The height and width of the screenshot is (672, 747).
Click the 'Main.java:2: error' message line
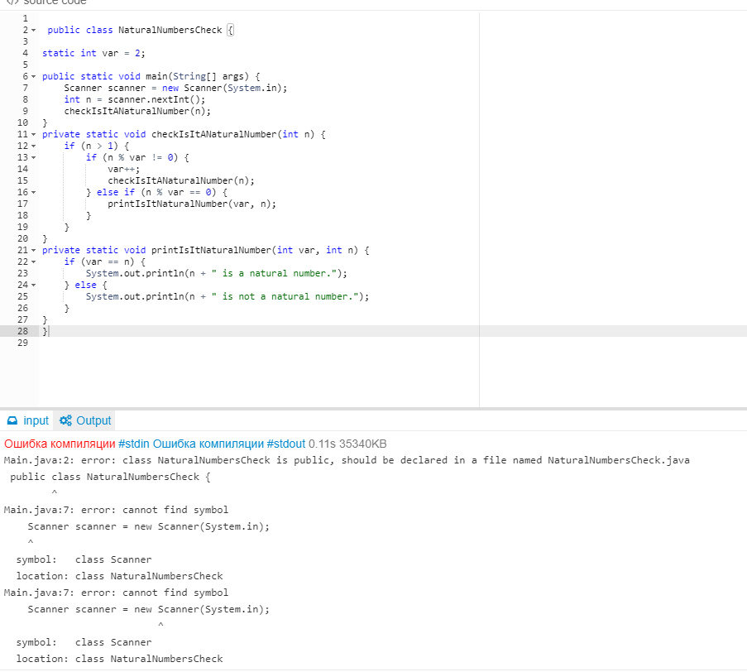coord(347,460)
